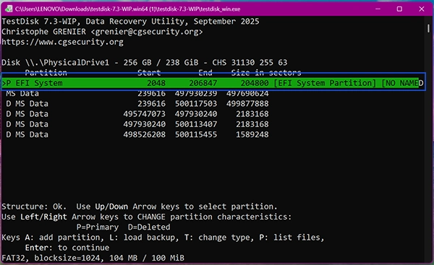Viewport: 434px width, 265px height.
Task: Click the TestDisk app icon in title bar
Action: click(x=9, y=9)
